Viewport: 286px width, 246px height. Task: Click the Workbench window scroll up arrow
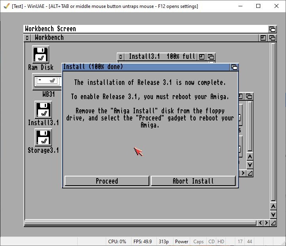point(273,207)
